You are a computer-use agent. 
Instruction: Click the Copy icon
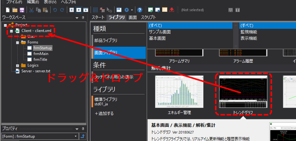coord(38,10)
